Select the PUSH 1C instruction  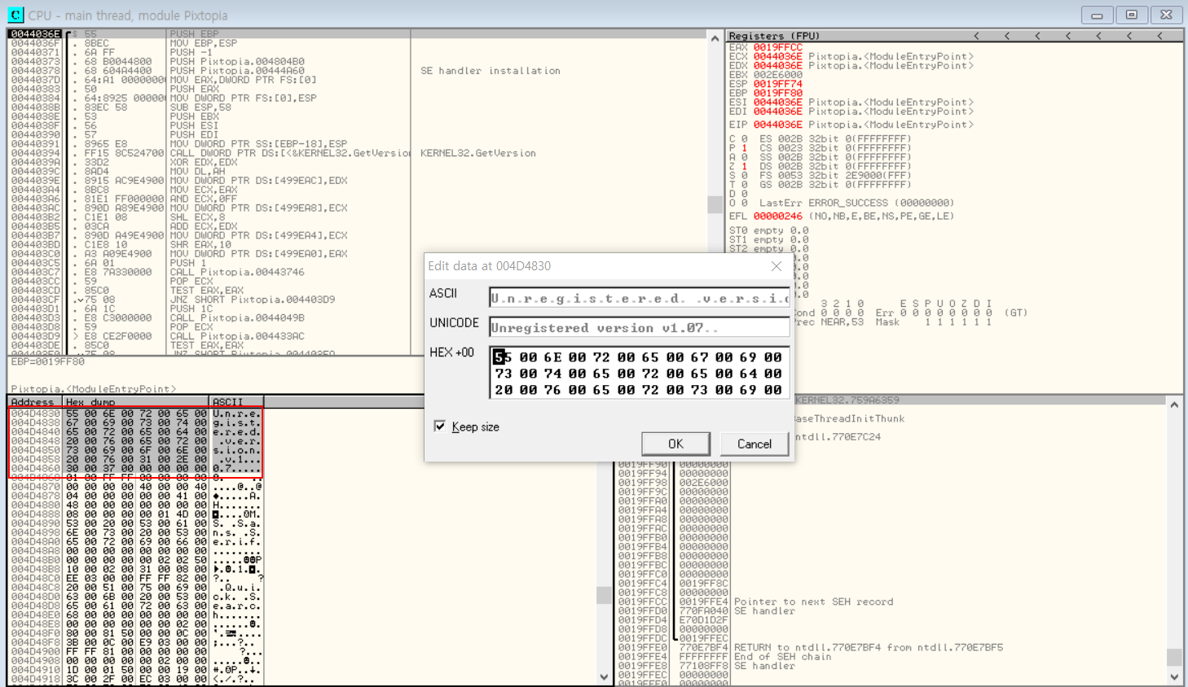point(194,308)
